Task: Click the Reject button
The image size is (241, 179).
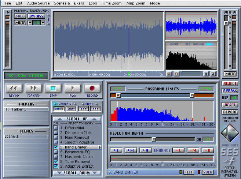Action: coord(230,83)
